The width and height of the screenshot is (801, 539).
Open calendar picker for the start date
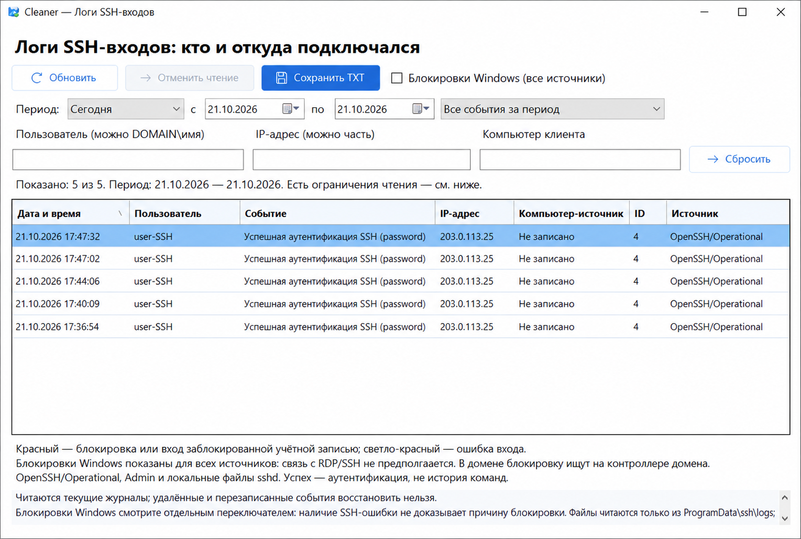tap(291, 109)
